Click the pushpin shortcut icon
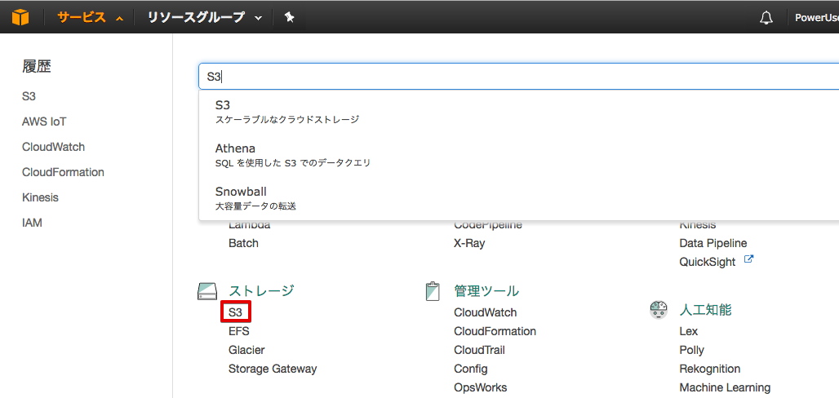The image size is (839, 398). click(x=290, y=18)
